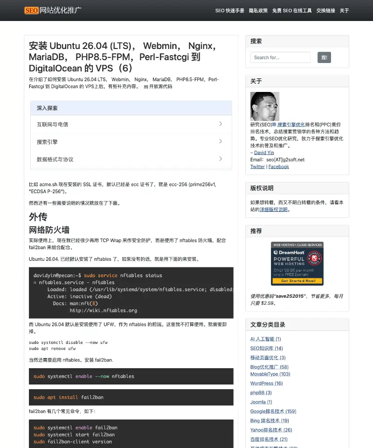Open the Bing 排名技术 (19) category
373x448 pixels.
269,420
